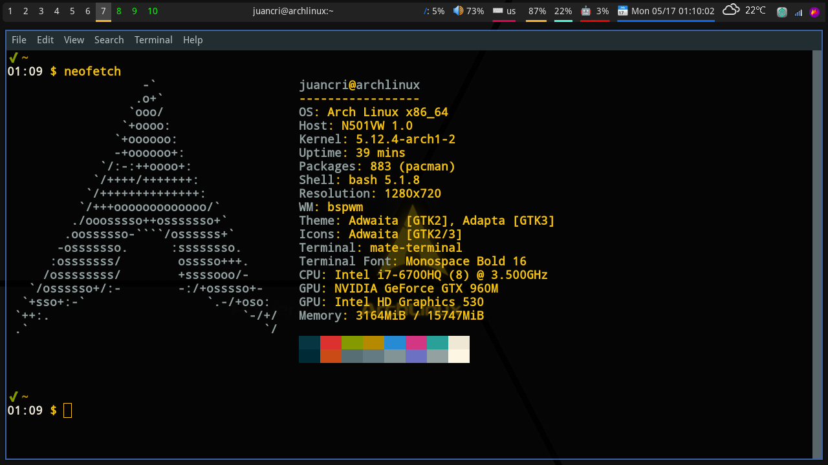Switch to workspace 8
The image size is (828, 465).
point(119,11)
